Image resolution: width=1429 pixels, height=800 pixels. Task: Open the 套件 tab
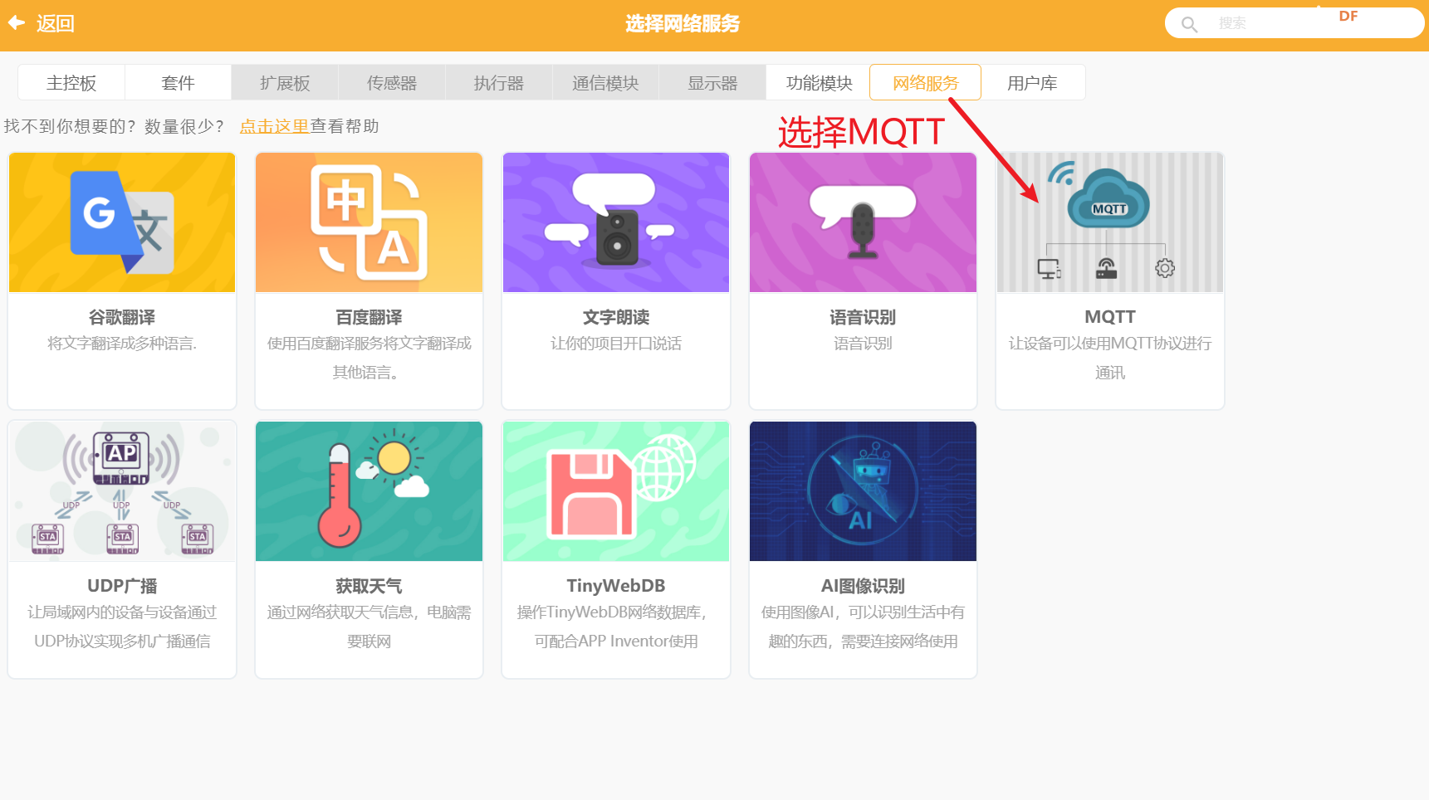(x=178, y=83)
